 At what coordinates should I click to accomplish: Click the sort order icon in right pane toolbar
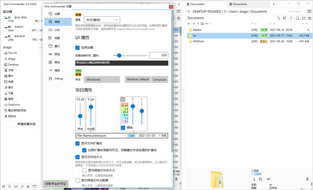pos(279,18)
